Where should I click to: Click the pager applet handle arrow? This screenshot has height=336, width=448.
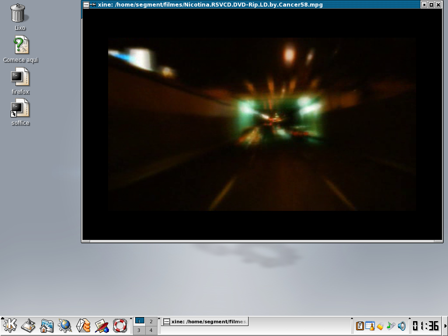(x=131, y=318)
